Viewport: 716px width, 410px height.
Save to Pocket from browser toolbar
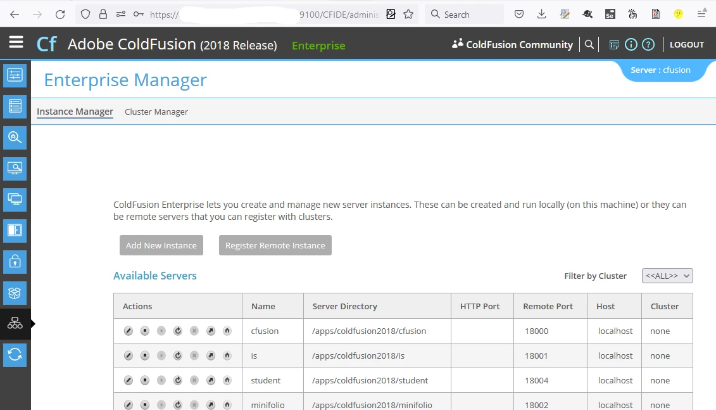518,14
